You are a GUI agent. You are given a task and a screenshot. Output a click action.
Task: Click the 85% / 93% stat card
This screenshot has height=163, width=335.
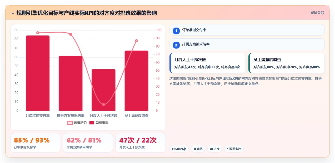(35, 143)
